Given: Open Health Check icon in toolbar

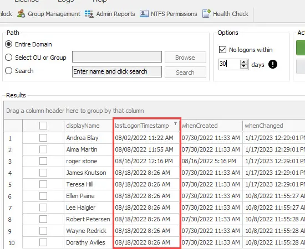Looking at the screenshot, I should [206, 14].
